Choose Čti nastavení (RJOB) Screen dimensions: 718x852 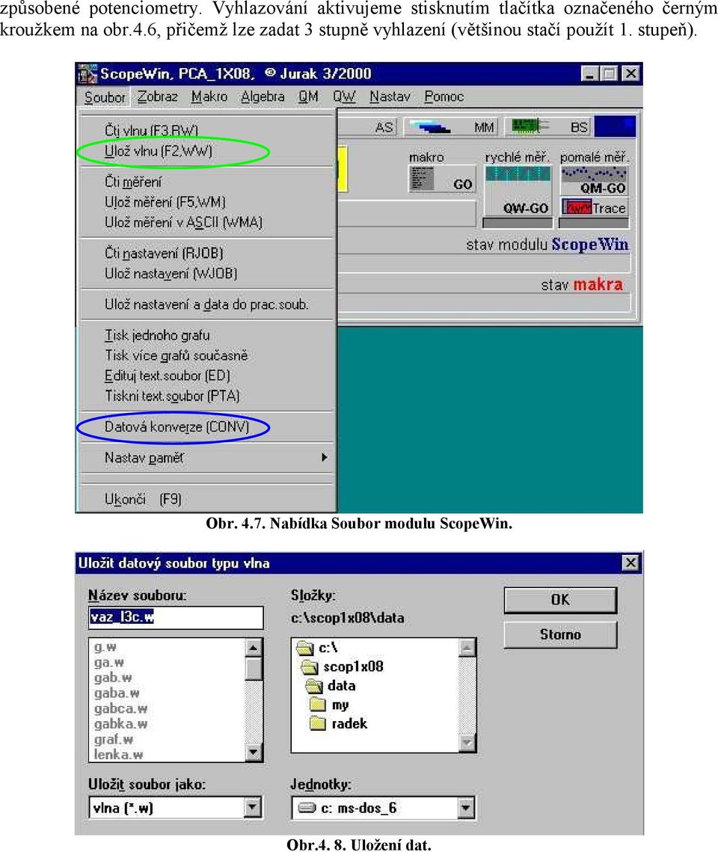[206, 254]
